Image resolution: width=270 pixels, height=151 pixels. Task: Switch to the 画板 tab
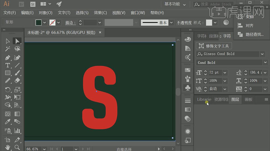248,100
